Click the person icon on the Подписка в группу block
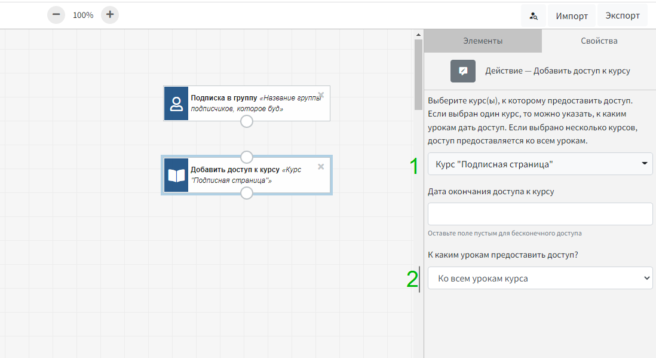The height and width of the screenshot is (358, 656). click(176, 104)
